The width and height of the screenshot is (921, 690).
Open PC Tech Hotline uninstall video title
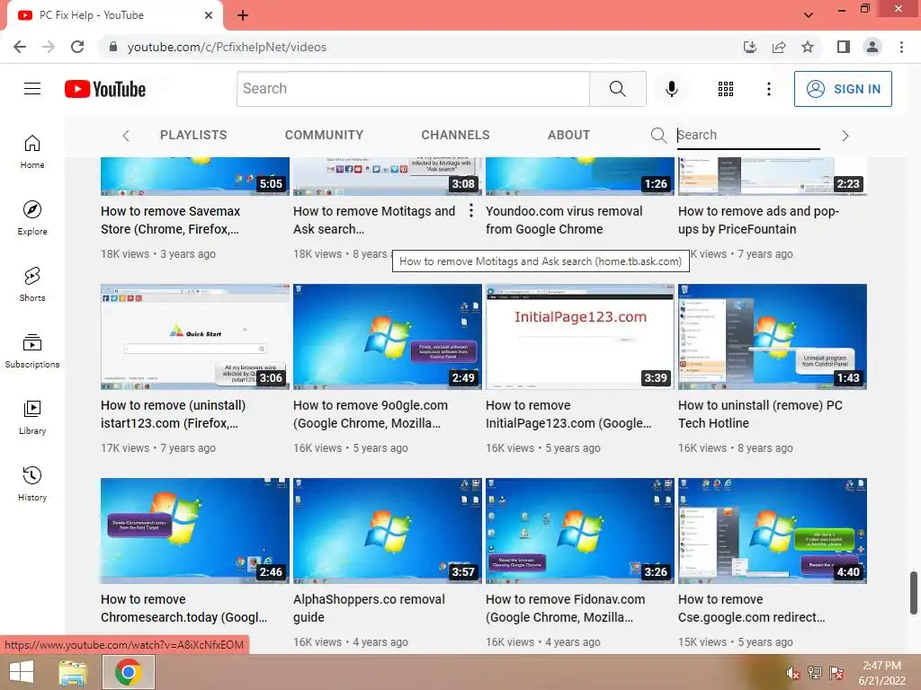click(x=760, y=414)
